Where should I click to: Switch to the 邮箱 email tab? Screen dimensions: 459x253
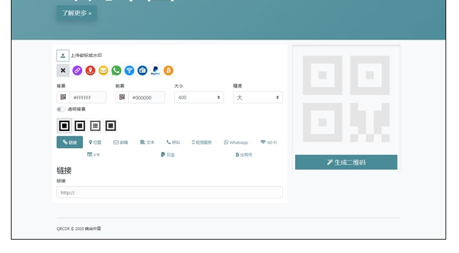coord(120,142)
